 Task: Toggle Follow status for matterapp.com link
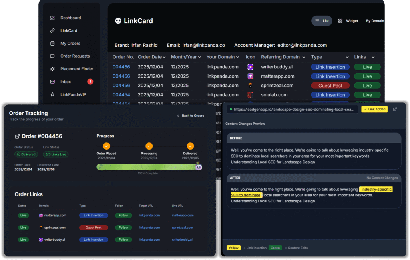click(123, 215)
